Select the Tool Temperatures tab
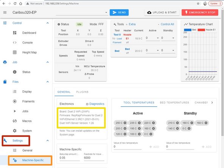The height and width of the screenshot is (168, 224). coord(139,103)
